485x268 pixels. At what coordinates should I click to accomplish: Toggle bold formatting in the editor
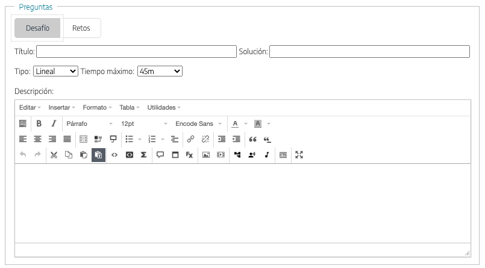point(39,123)
